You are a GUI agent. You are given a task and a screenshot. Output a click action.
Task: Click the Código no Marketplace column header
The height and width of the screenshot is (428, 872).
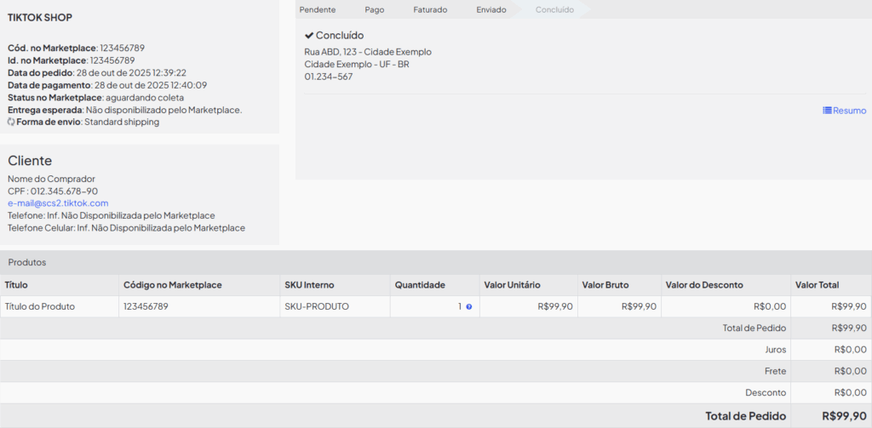pos(173,285)
